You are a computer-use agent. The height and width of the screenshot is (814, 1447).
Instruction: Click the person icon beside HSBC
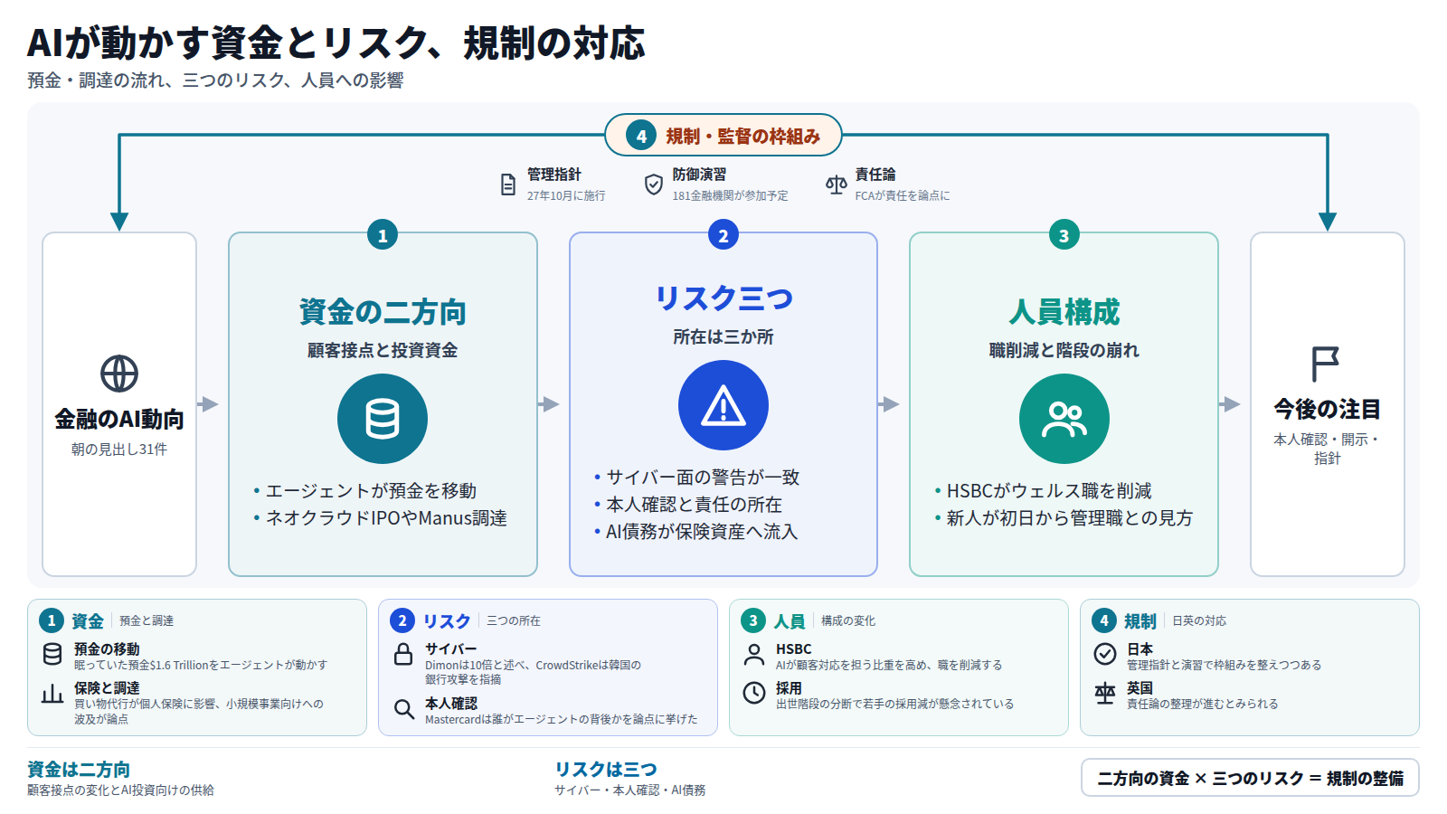tap(754, 654)
